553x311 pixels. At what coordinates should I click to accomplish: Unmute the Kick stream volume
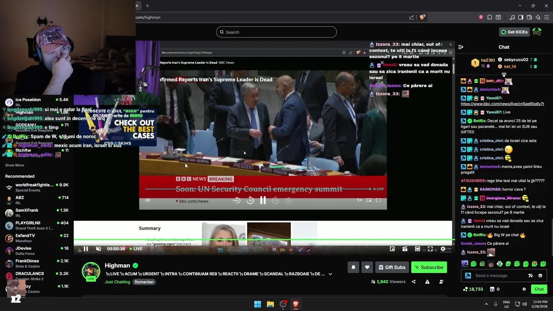[99, 249]
